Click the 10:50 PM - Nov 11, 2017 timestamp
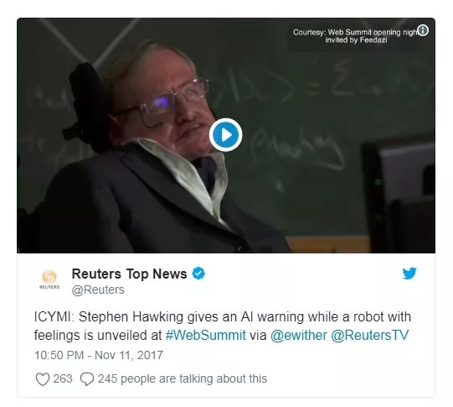Viewport: 453px width, 407px height. click(99, 355)
